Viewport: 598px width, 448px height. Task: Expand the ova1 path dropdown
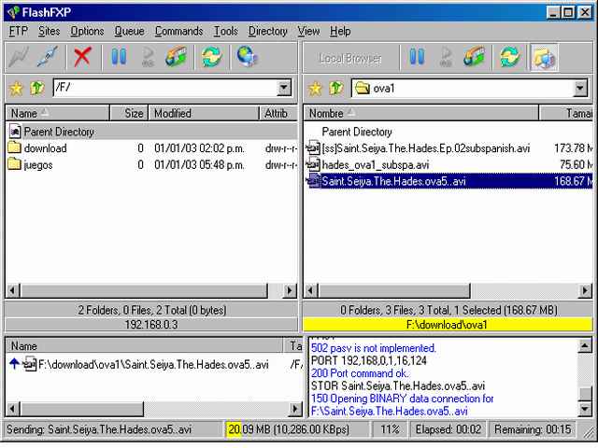(579, 88)
